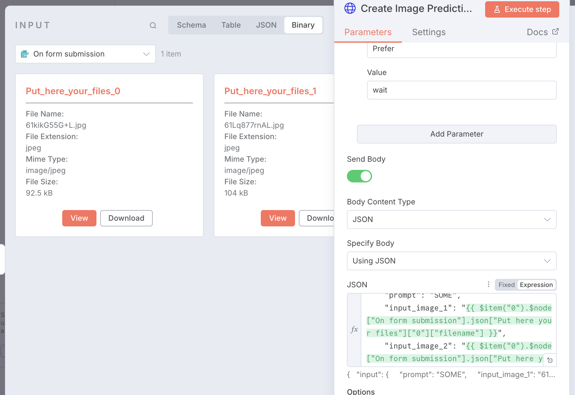Click the fx expression icon beside the JSON editor
This screenshot has width=575, height=395.
point(354,329)
